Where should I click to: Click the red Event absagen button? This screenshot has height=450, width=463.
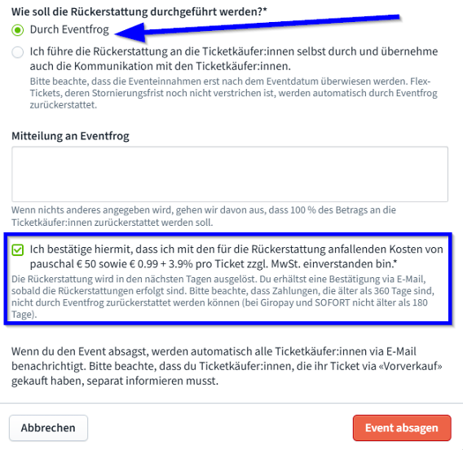(x=402, y=427)
